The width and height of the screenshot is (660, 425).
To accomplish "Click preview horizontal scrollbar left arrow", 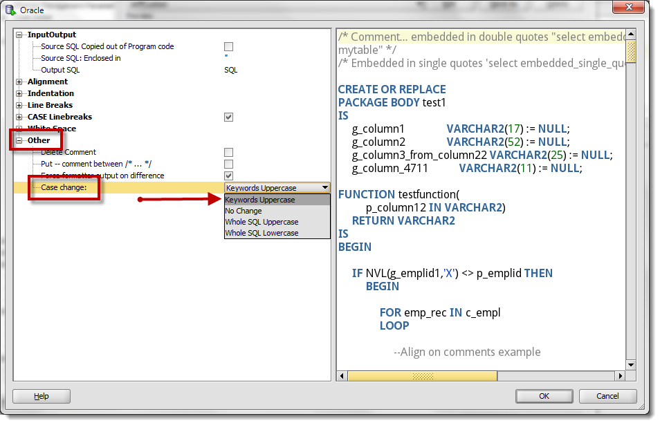I will (x=342, y=376).
